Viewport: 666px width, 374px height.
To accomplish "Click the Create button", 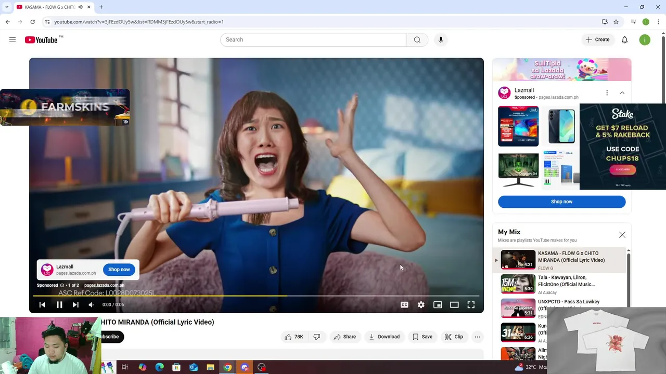I will point(597,39).
